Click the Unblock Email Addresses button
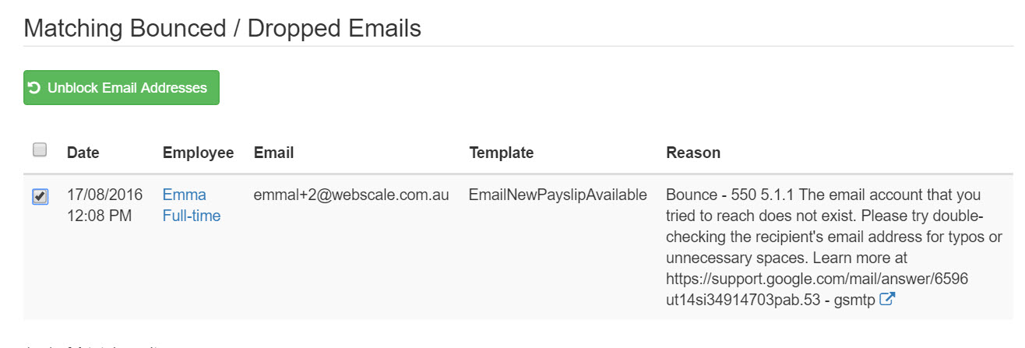 pos(122,88)
